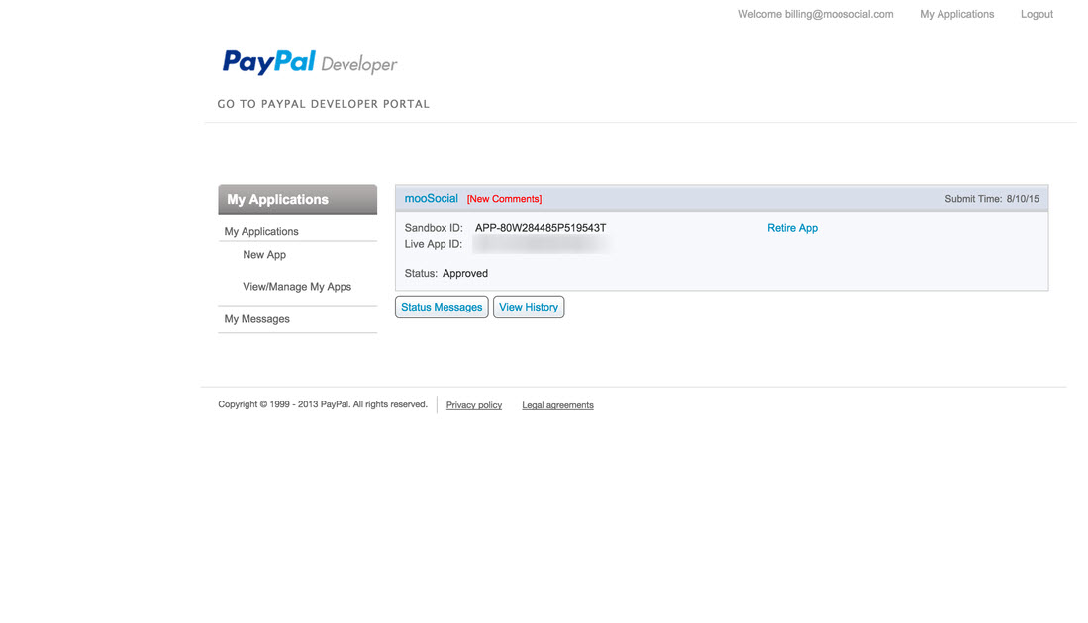Open My Applications item under the sidebar header

click(x=261, y=231)
